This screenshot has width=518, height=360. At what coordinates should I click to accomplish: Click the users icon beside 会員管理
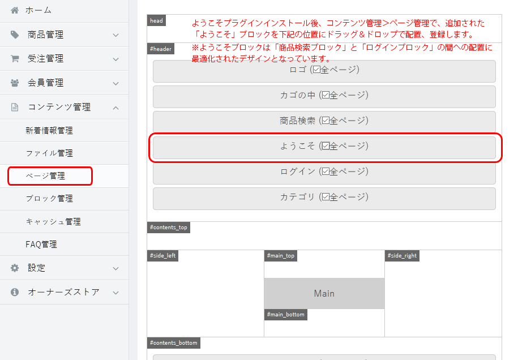tap(15, 83)
